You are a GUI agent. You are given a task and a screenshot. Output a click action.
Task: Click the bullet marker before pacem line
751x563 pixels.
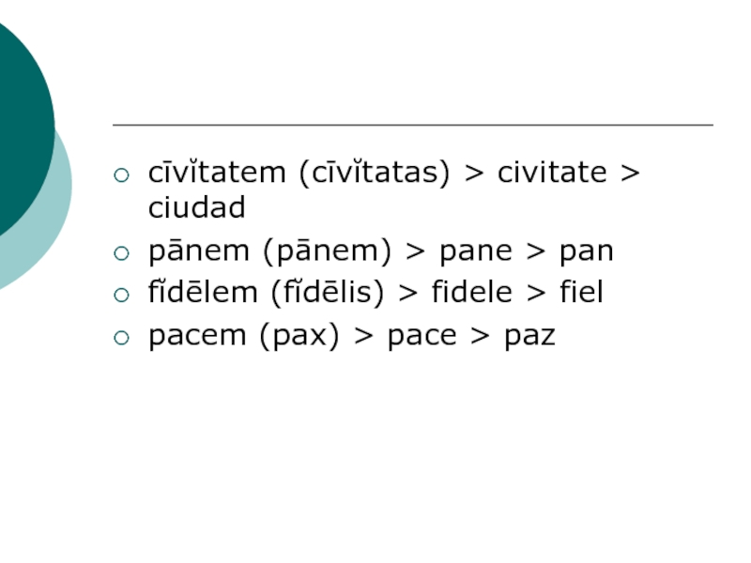click(x=119, y=337)
